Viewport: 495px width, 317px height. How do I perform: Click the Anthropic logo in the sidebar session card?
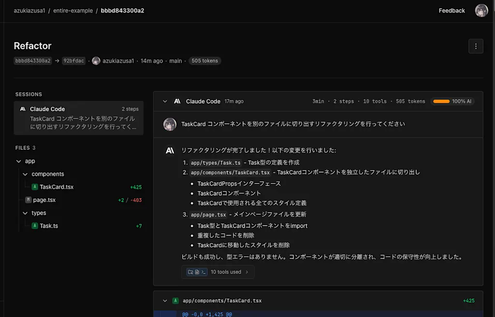pyautogui.click(x=23, y=109)
